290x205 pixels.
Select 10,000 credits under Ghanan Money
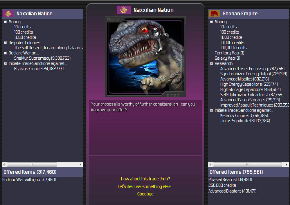point(232,43)
